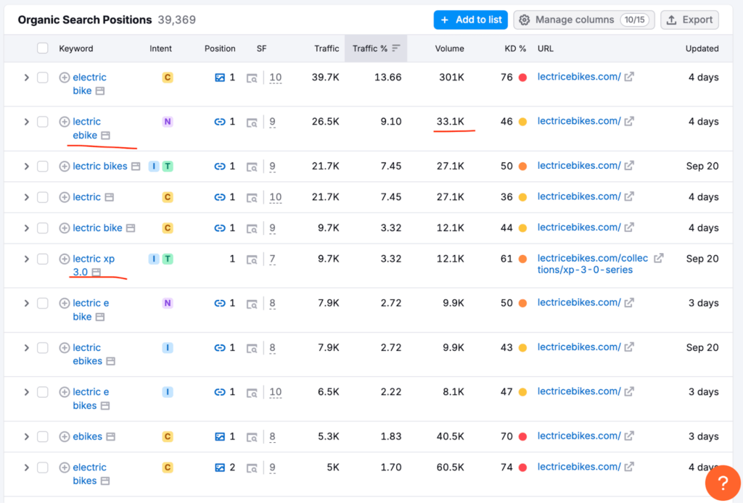Sort table by Volume column header

click(x=449, y=49)
